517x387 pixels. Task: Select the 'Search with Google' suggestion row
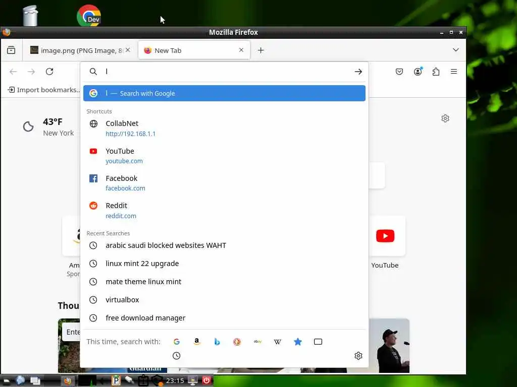(x=224, y=93)
